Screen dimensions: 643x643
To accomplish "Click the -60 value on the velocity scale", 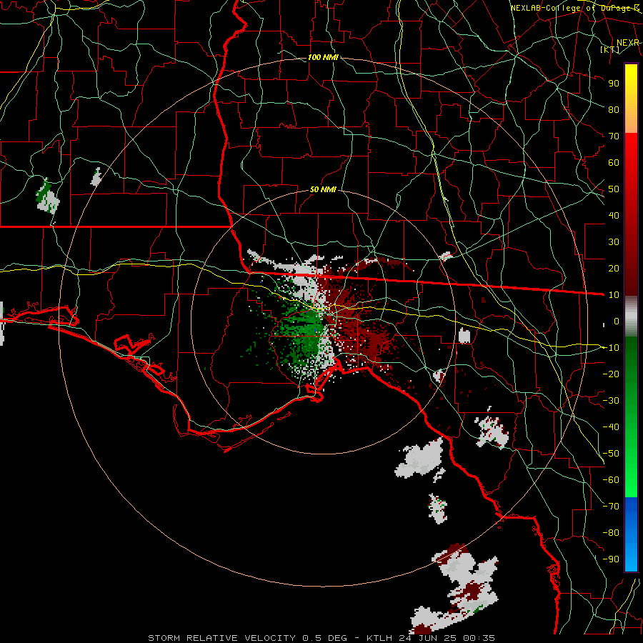I will coord(611,480).
